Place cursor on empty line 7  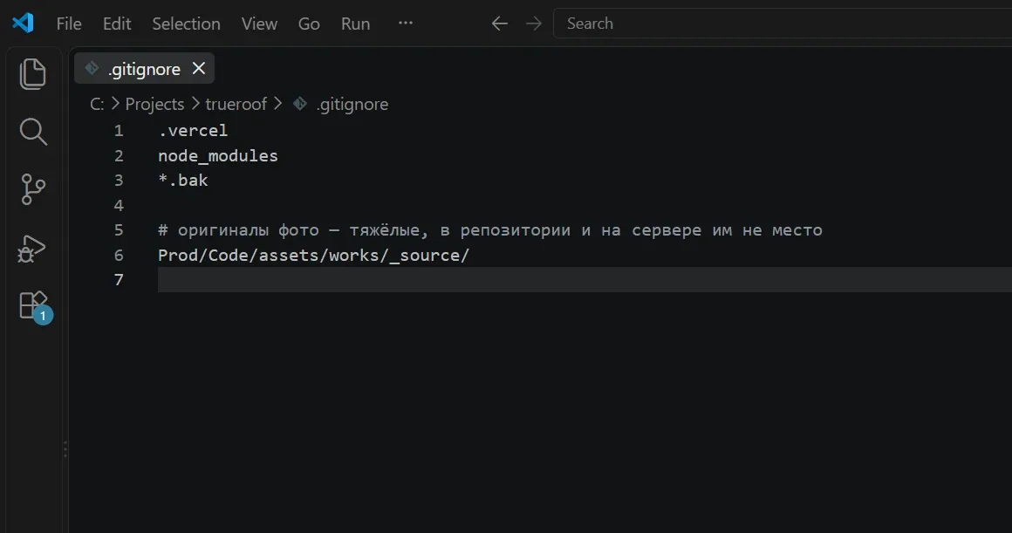click(585, 280)
